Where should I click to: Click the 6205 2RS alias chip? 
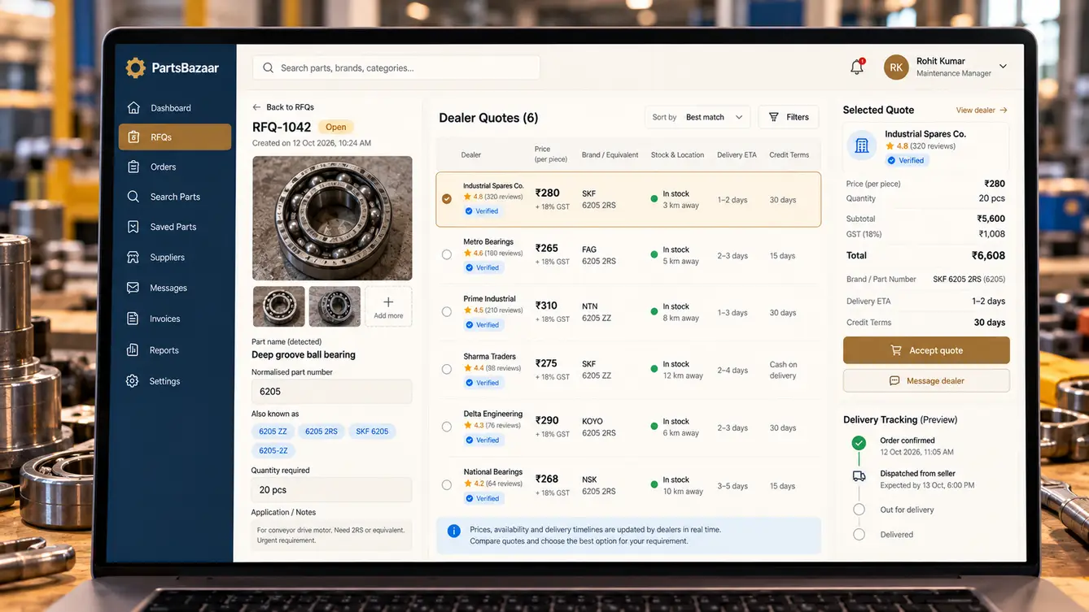pyautogui.click(x=321, y=432)
